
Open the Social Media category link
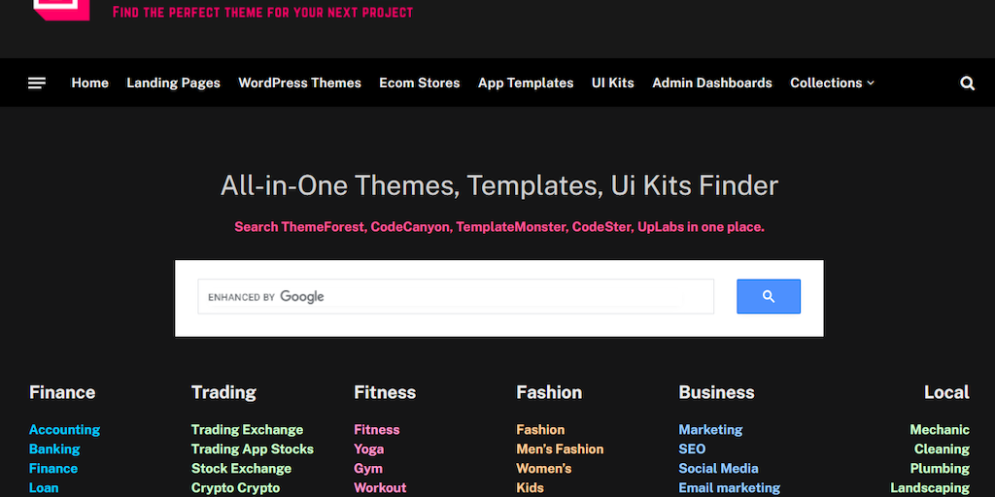pyautogui.click(x=718, y=469)
